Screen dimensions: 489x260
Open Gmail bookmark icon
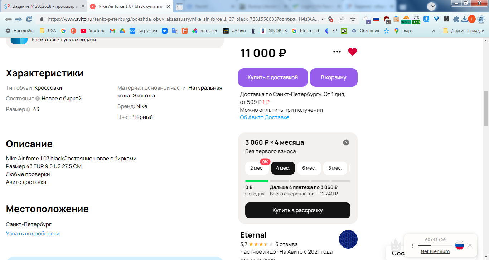[112, 31]
